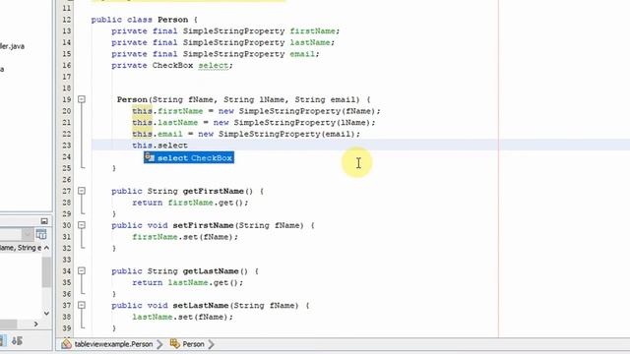
Task: Click the email field declaration on line 15
Action: pyautogui.click(x=216, y=54)
